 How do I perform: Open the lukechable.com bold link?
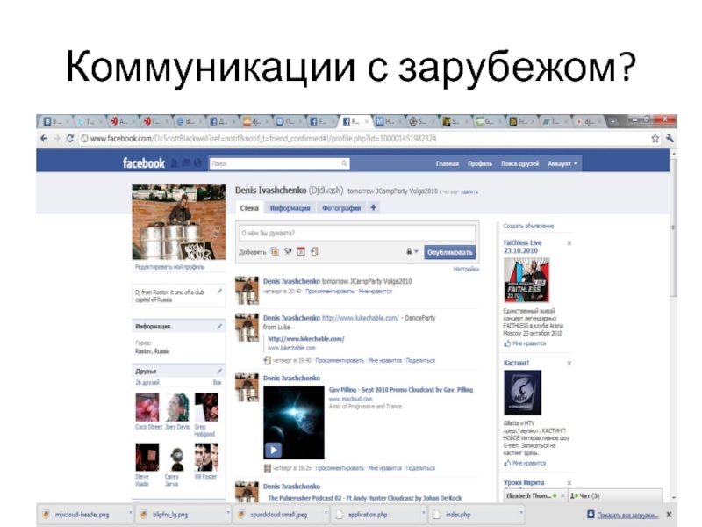pyautogui.click(x=305, y=339)
